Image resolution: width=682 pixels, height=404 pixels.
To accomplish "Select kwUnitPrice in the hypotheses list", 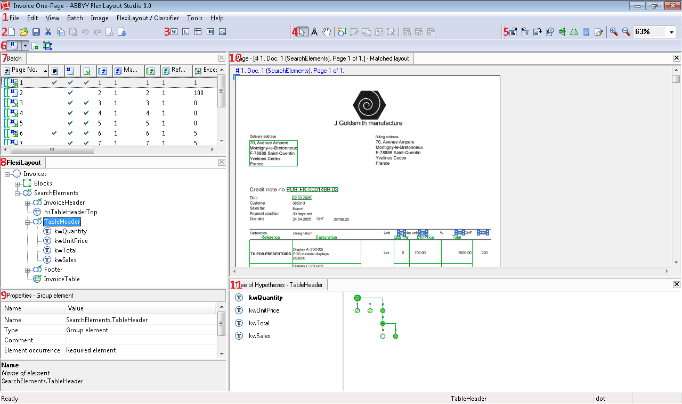I will 264,310.
